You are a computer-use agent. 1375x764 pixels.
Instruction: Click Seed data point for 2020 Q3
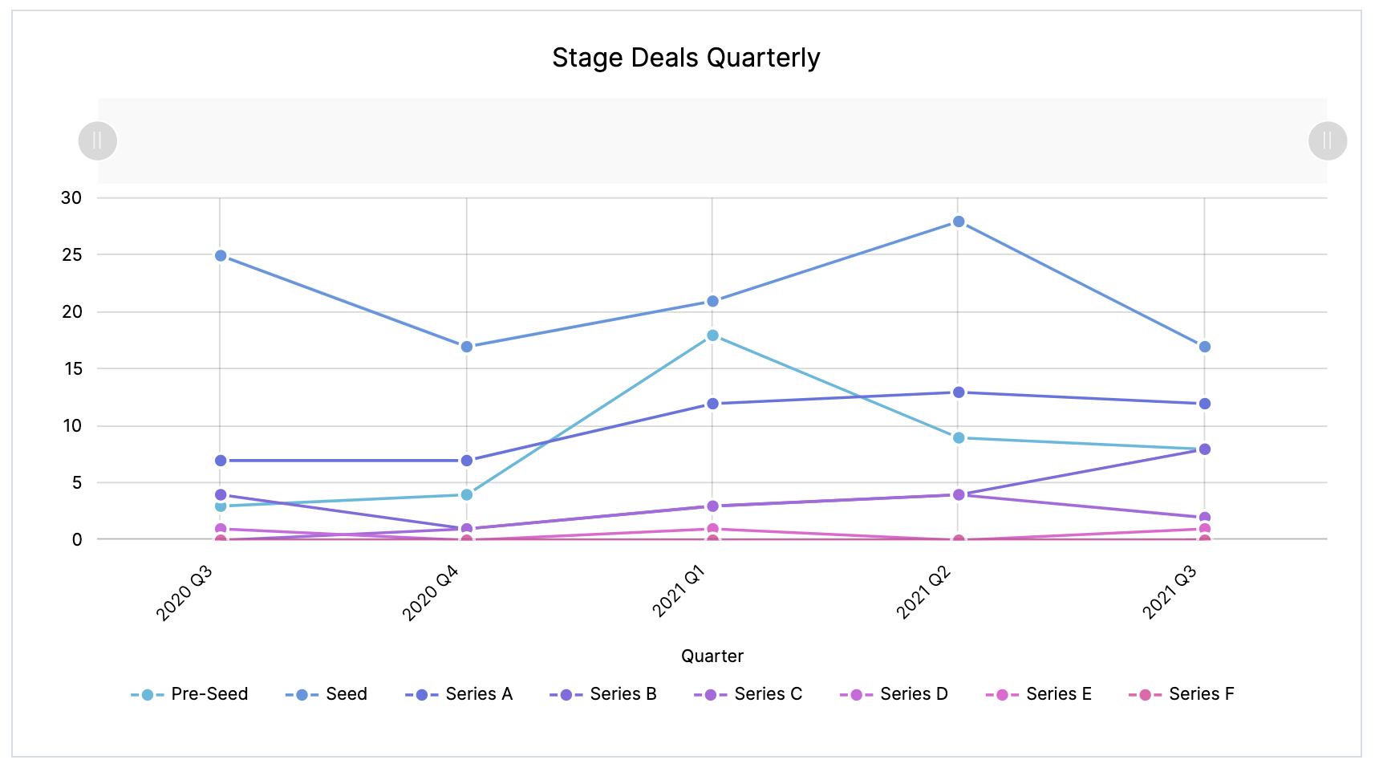[x=221, y=256]
